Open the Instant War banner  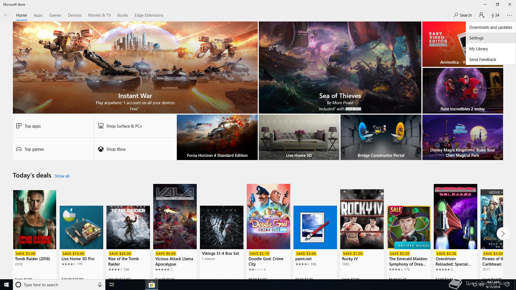coord(135,67)
